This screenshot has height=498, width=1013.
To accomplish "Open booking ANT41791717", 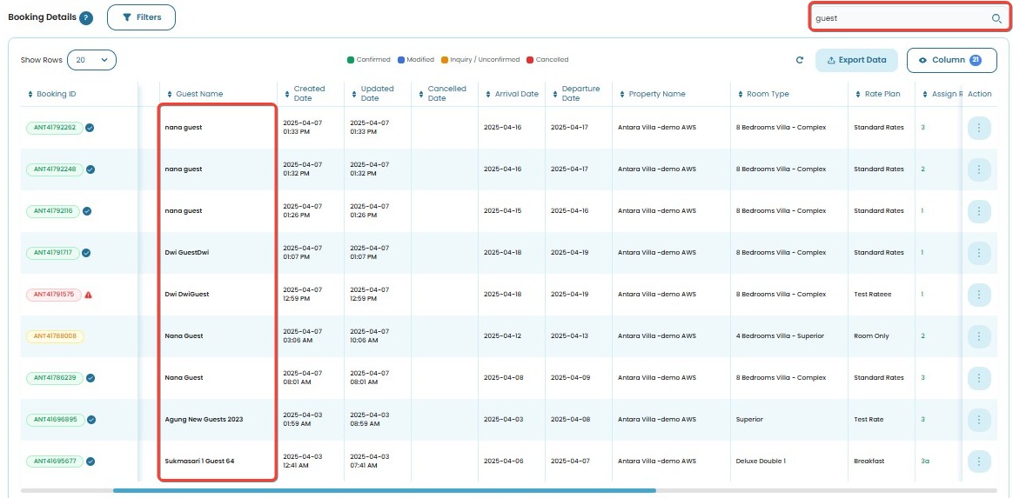I will 53,253.
